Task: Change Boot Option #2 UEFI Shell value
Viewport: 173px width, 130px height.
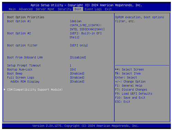Action: [86, 35]
